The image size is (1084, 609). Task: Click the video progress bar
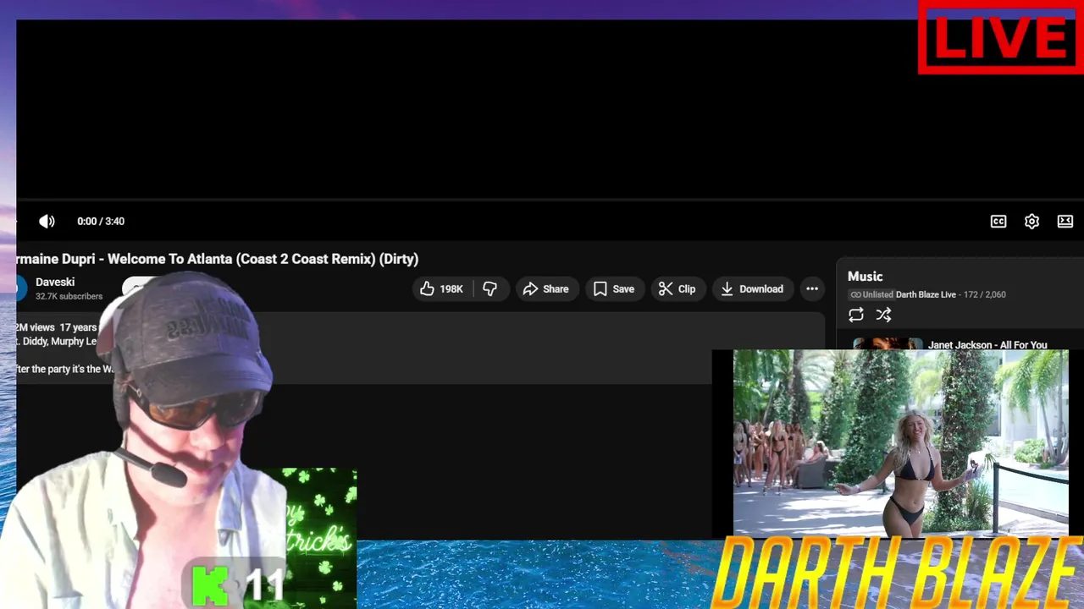(550, 200)
